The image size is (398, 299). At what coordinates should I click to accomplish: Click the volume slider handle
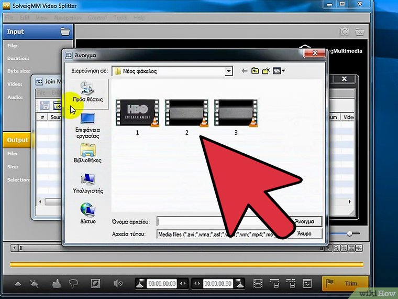(x=349, y=233)
